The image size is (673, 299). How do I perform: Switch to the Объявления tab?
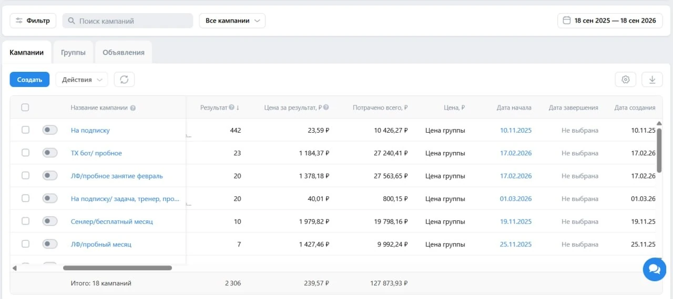124,52
